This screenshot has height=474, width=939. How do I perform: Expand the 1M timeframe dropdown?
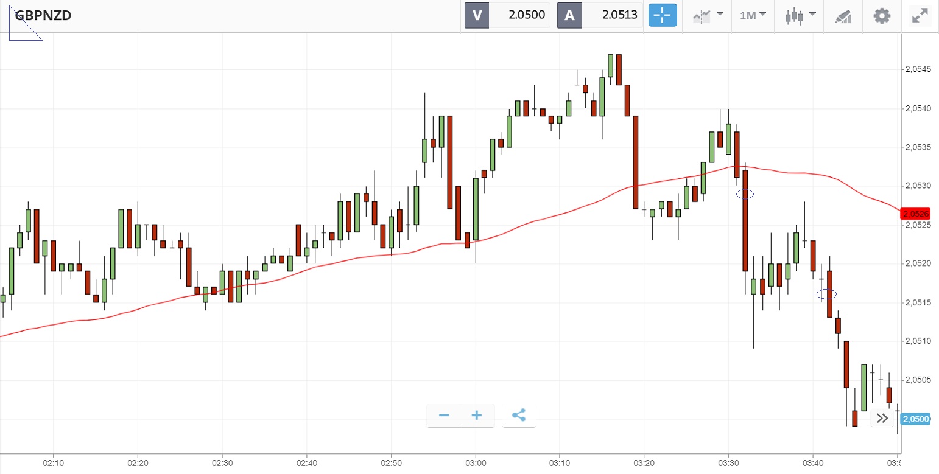(x=753, y=15)
